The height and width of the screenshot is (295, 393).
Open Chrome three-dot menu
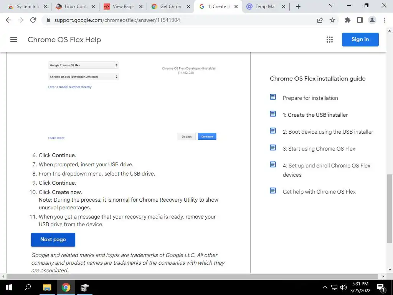pyautogui.click(x=385, y=20)
